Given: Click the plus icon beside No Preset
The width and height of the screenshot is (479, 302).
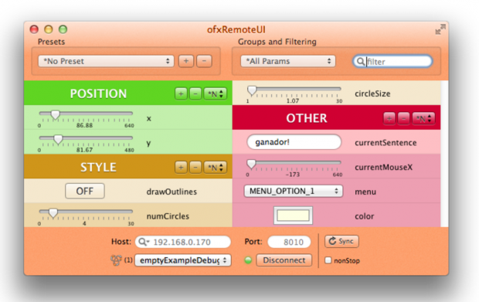Looking at the screenshot, I should [186, 61].
